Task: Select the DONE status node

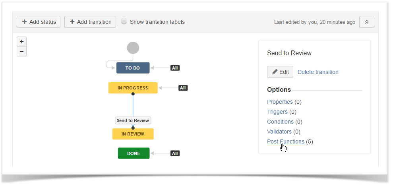Action: pyautogui.click(x=134, y=153)
